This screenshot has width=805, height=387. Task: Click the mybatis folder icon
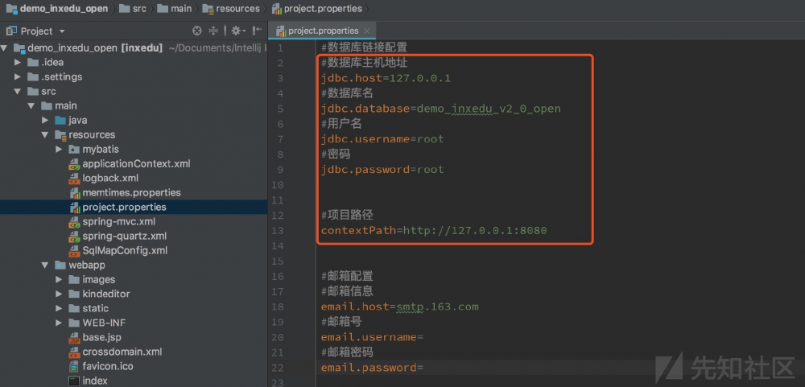(x=74, y=150)
